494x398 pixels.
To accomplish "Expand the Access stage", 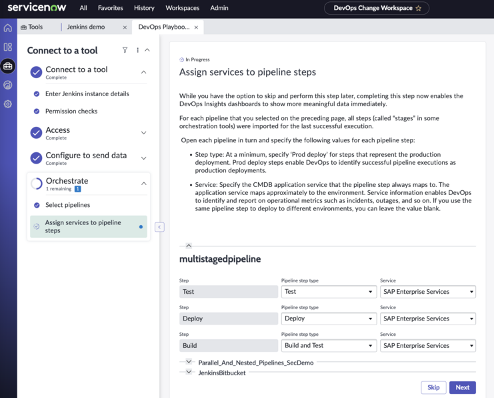I will tap(143, 133).
